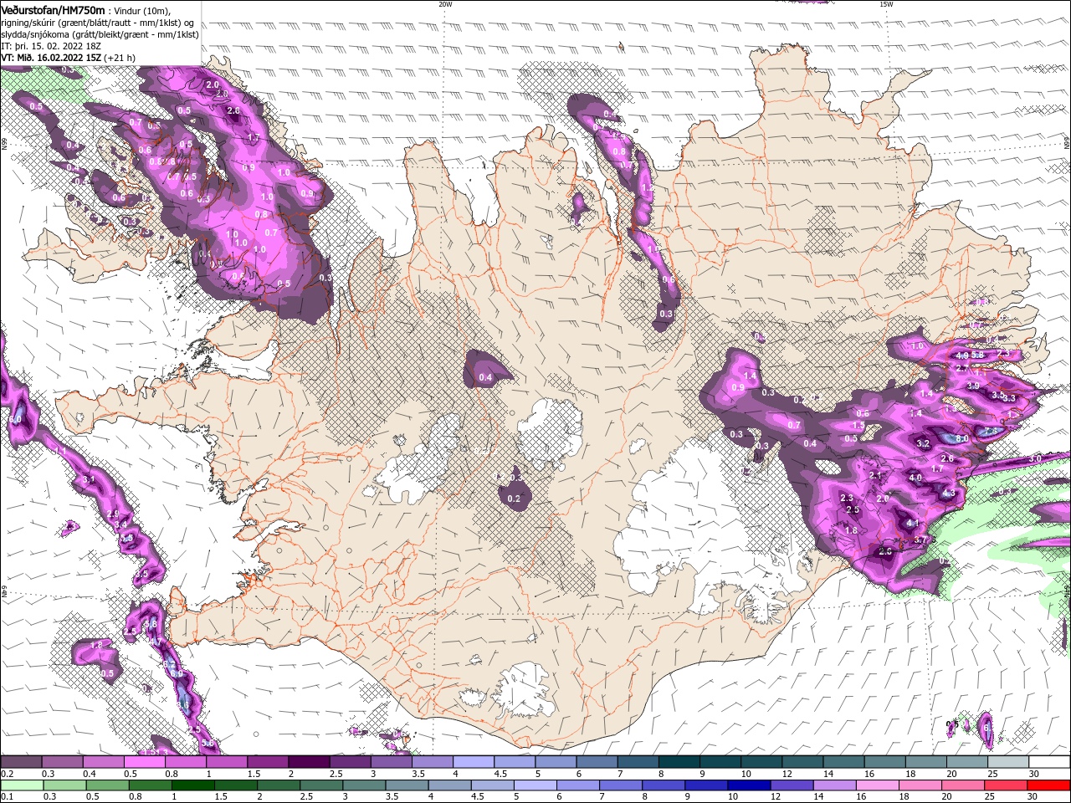Click the 15W longitude label
This screenshot has height=803, width=1071.
coord(886,3)
